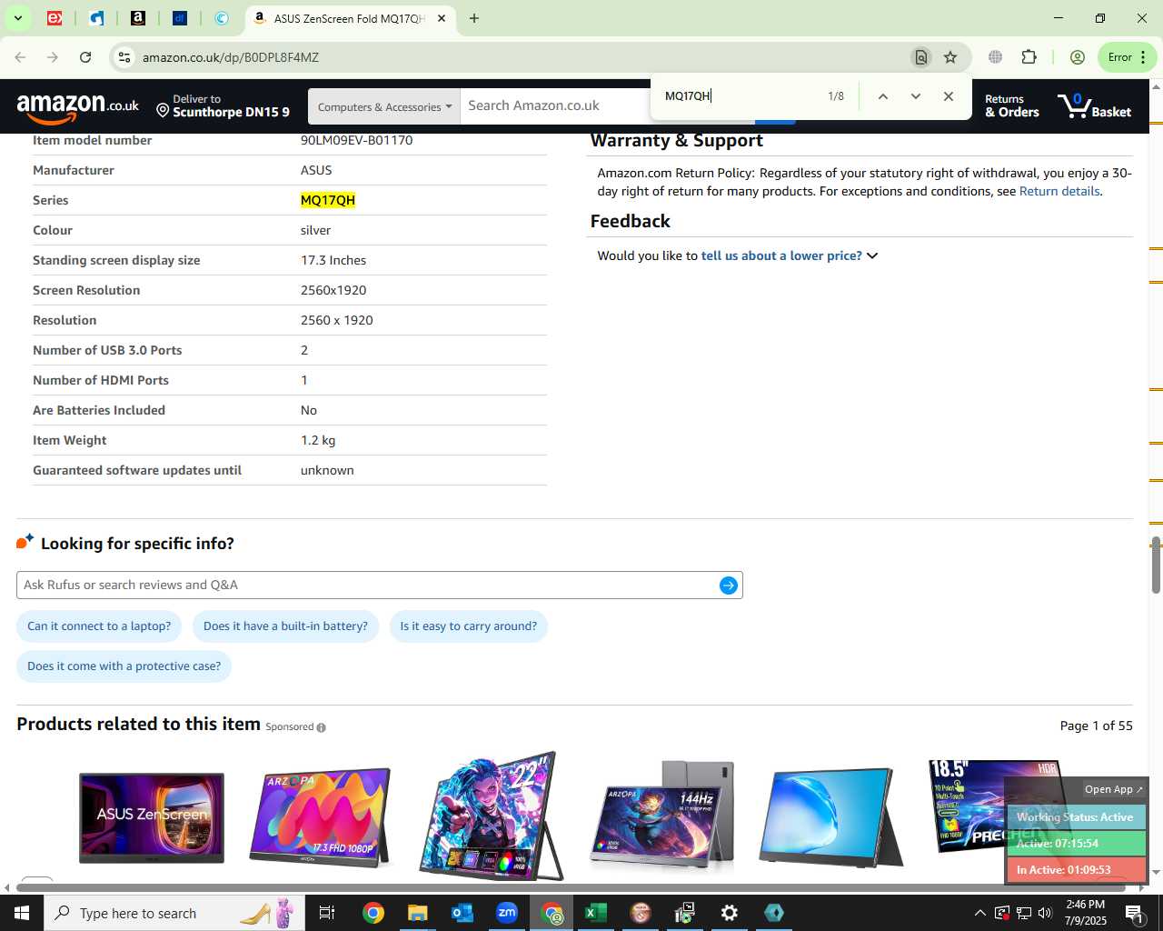This screenshot has height=931, width=1163.
Task: Click the Amazon.co.uk logo
Action: pos(78,107)
